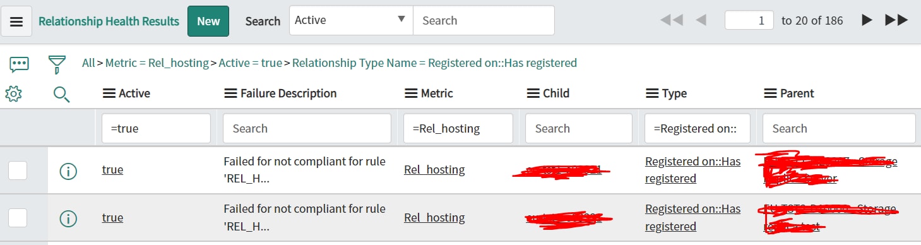Focus the Child column search field
The width and height of the screenshot is (921, 245).
coord(578,128)
